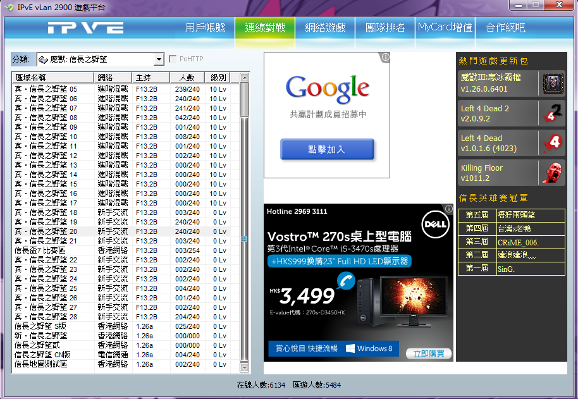
Task: Click the room list vertical scrollbar thumb
Action: 244,238
